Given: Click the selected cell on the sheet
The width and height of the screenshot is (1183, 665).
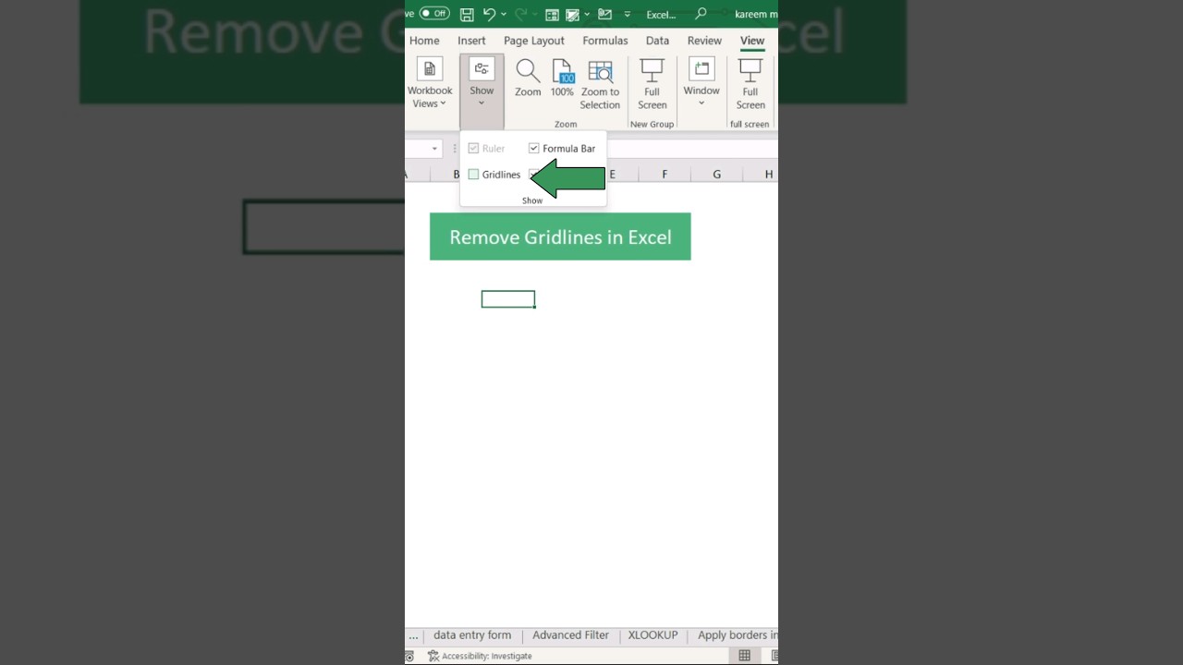Looking at the screenshot, I should [508, 299].
